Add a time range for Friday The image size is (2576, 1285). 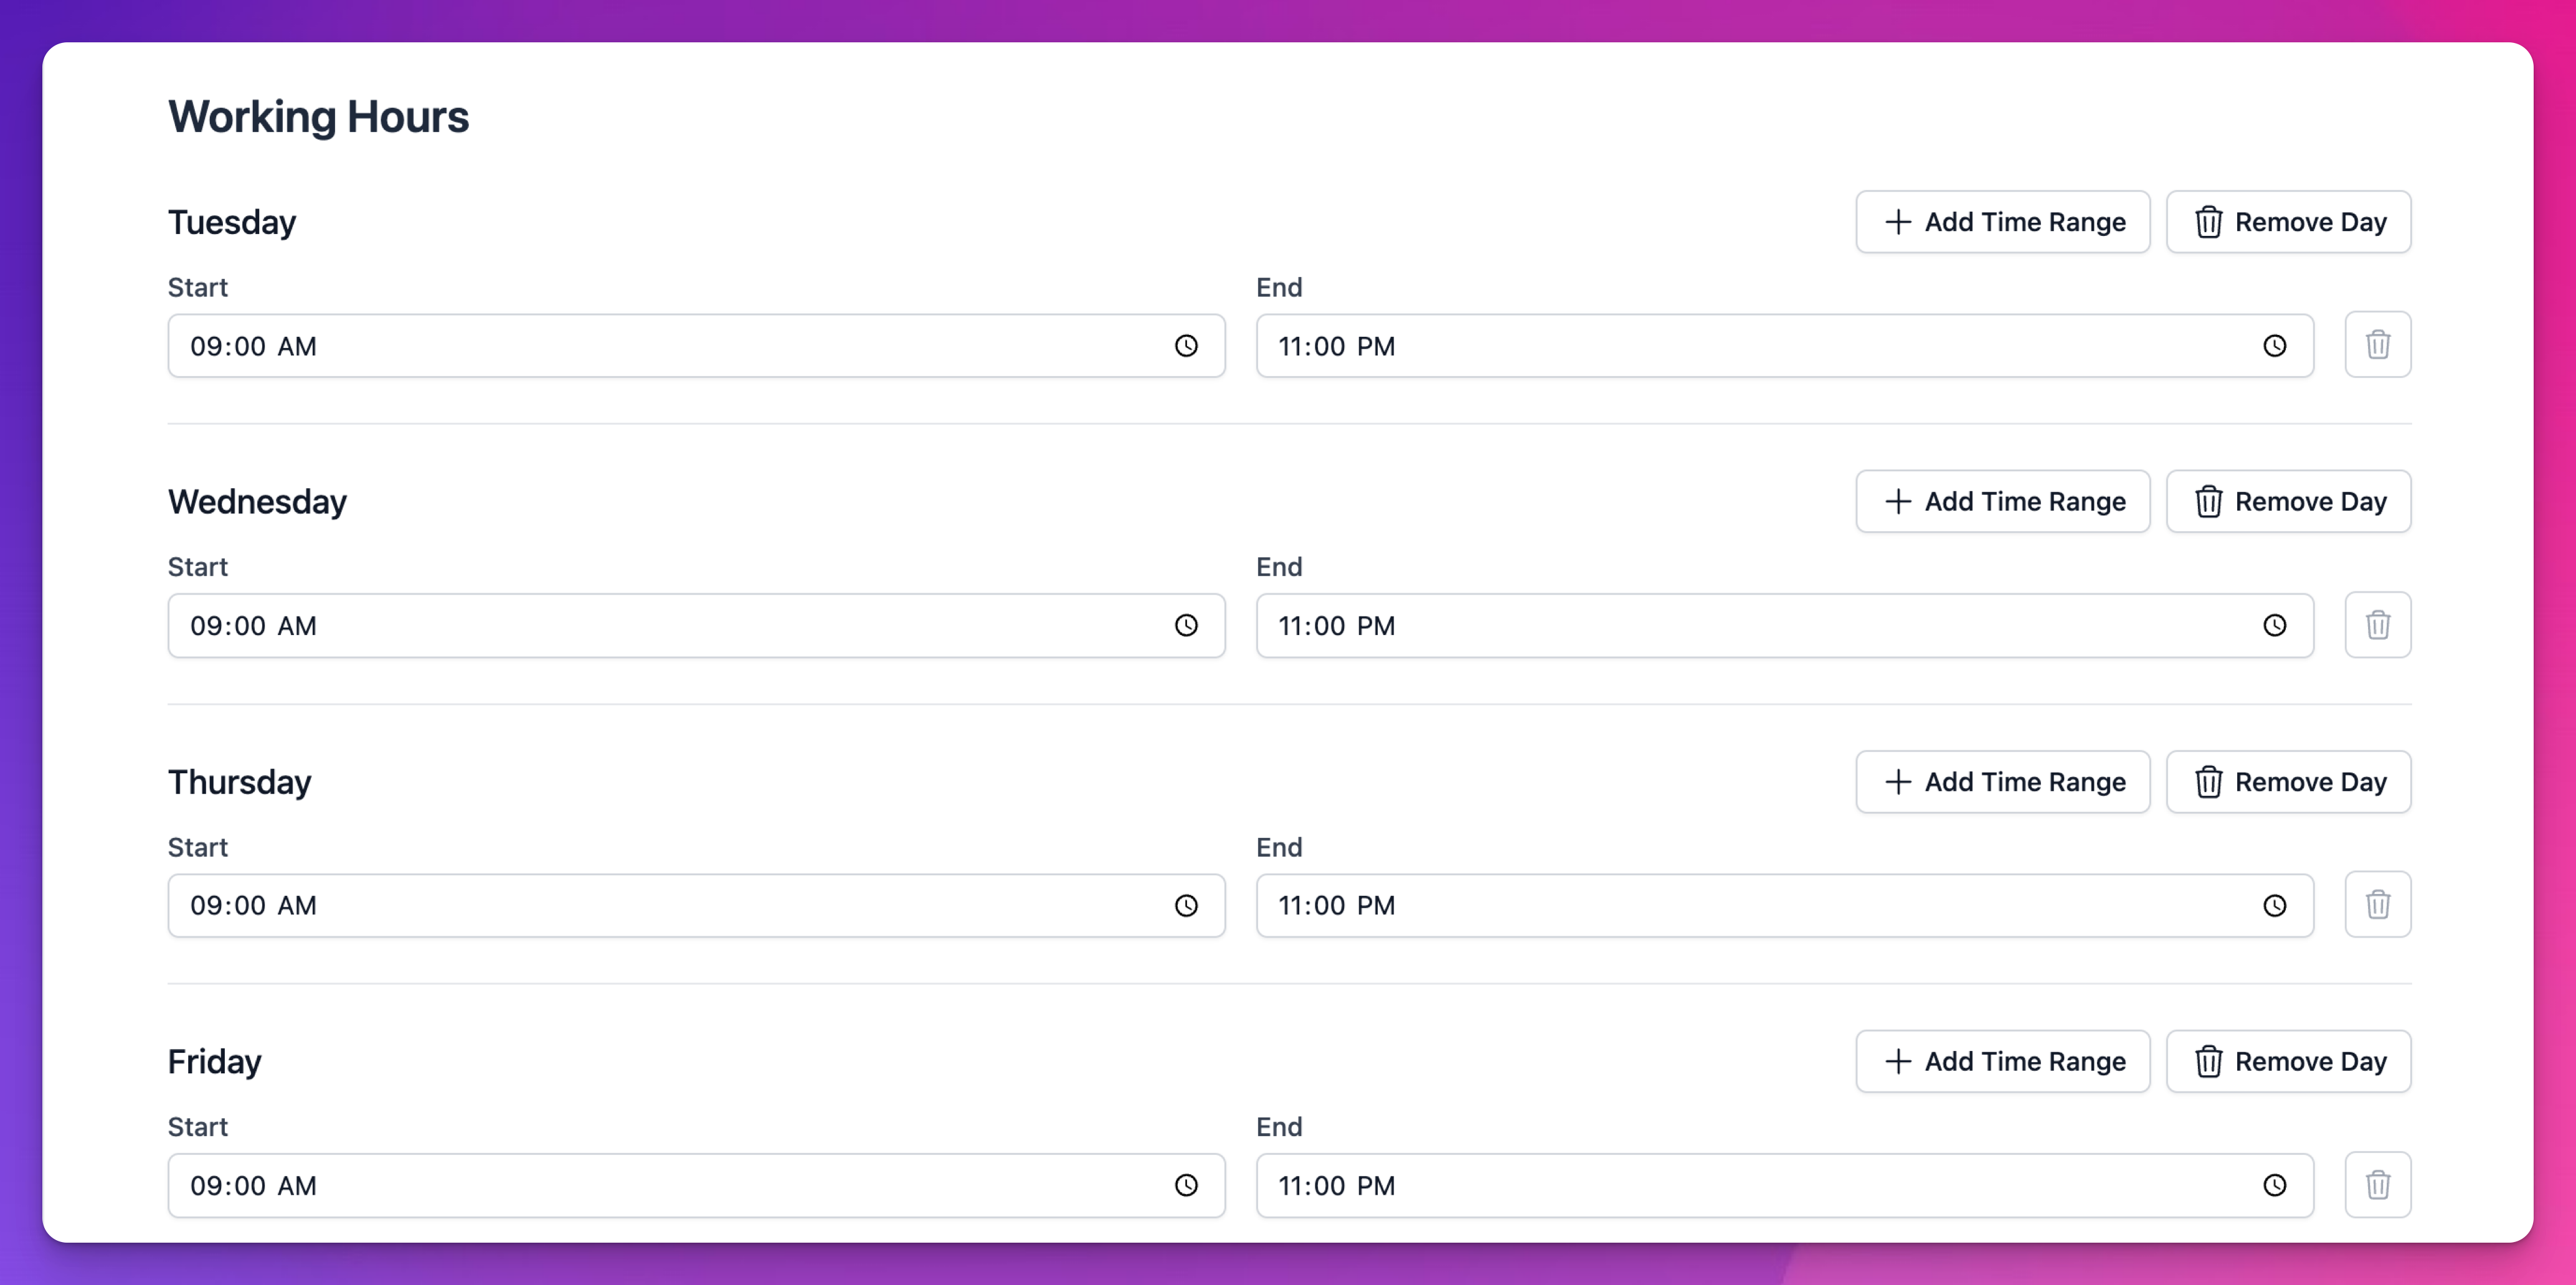pyautogui.click(x=2002, y=1061)
